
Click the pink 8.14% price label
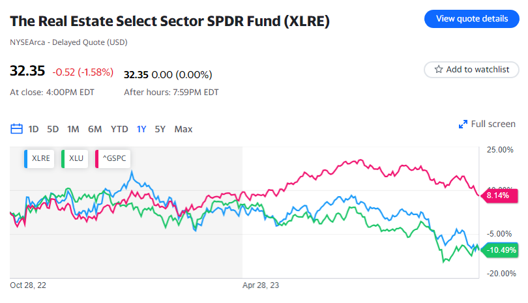[498, 194]
